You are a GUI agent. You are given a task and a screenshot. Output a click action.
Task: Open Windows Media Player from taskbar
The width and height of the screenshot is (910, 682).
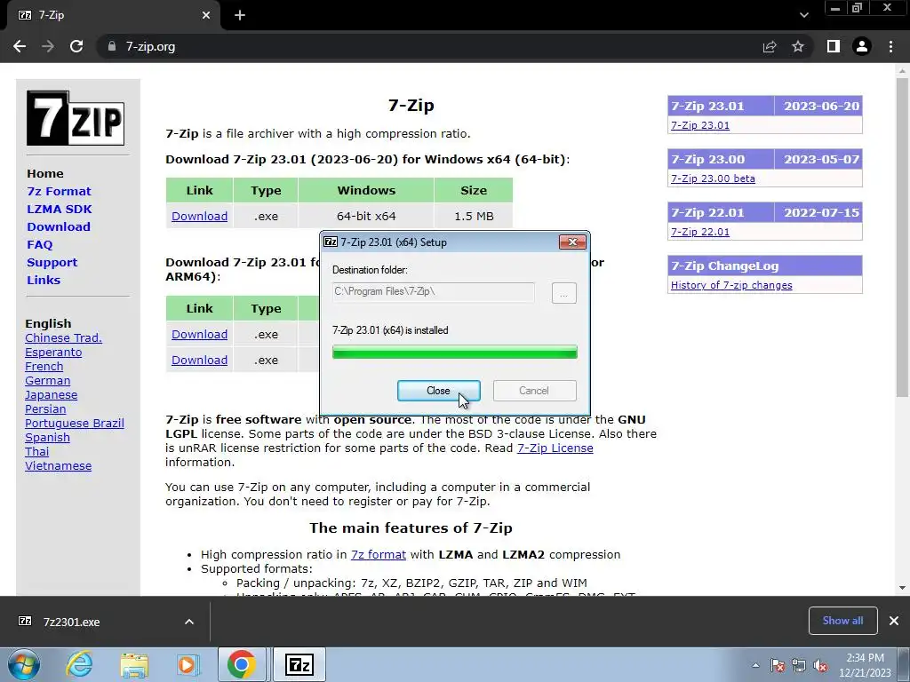188,664
